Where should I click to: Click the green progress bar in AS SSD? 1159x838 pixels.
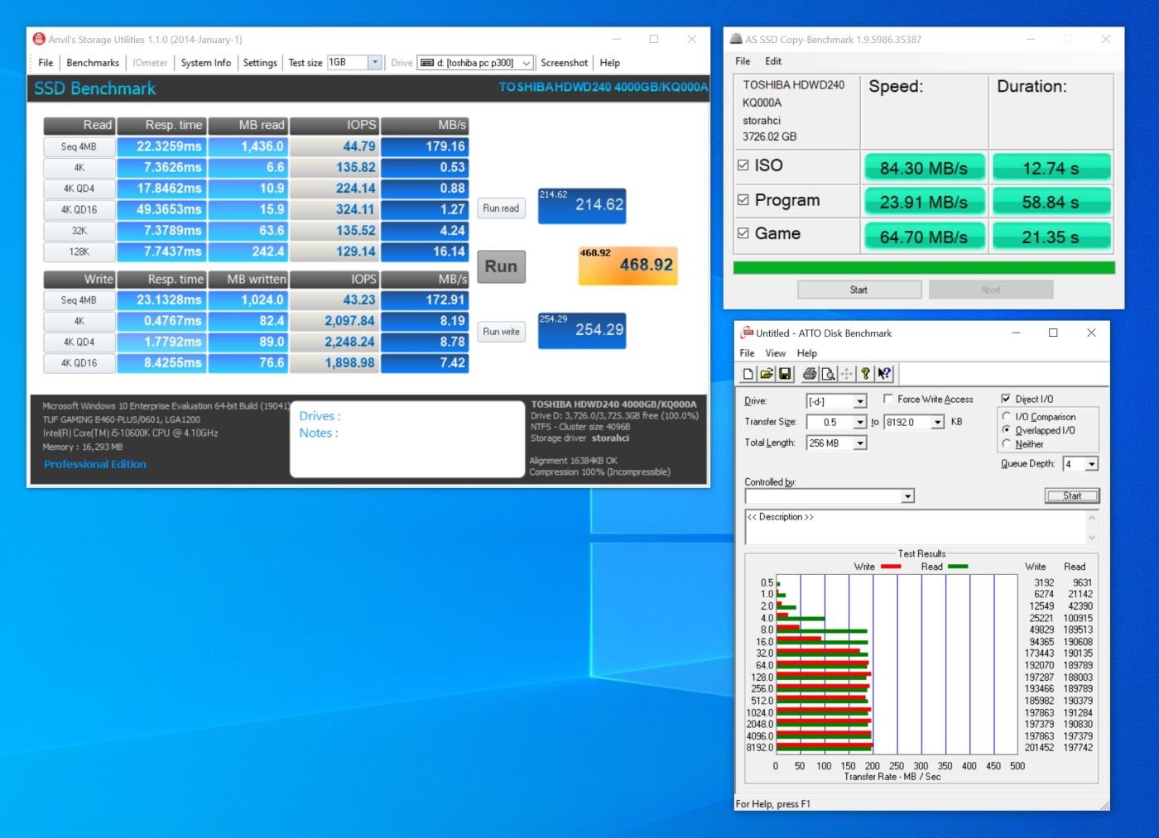[924, 268]
